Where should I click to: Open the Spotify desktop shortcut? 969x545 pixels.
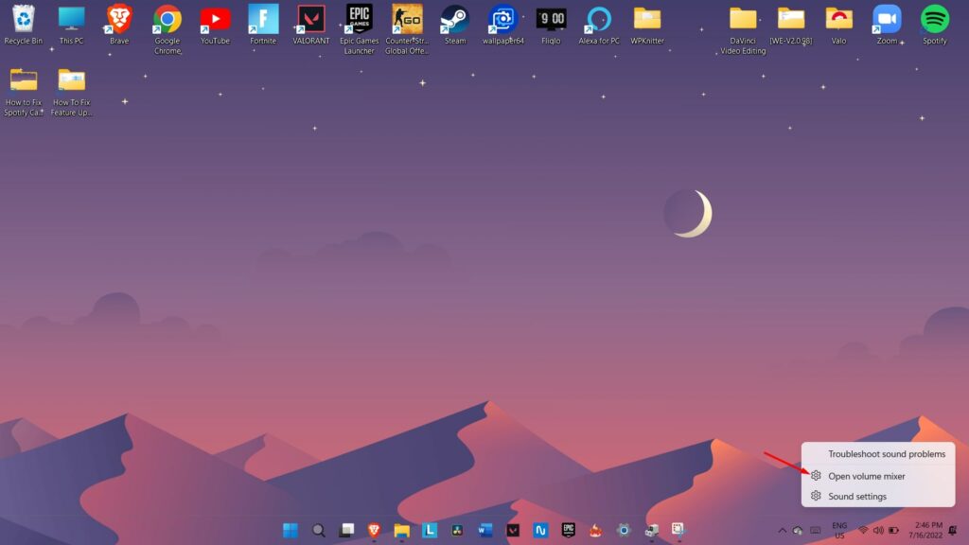point(934,19)
